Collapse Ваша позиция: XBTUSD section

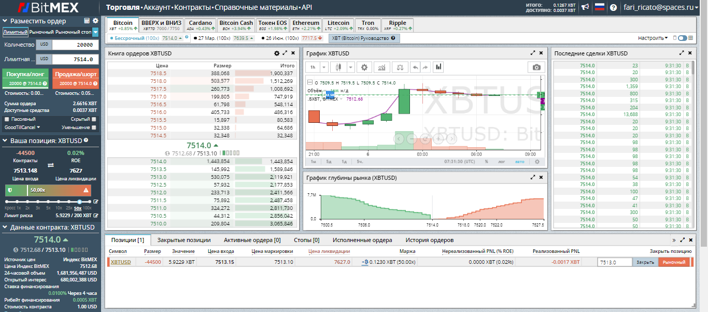point(5,140)
